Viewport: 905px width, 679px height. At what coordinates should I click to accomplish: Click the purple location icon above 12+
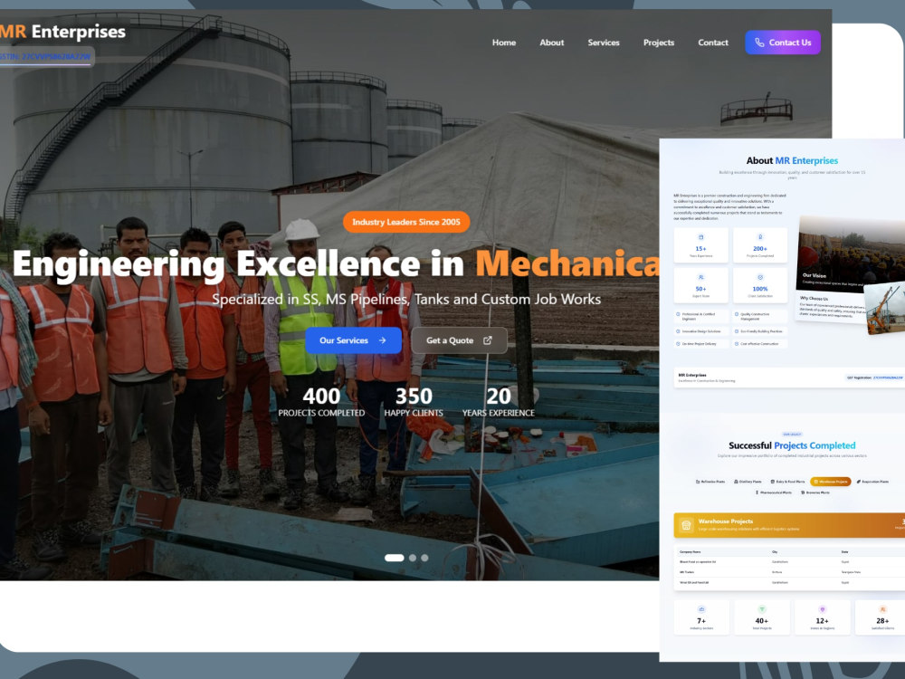pos(823,609)
